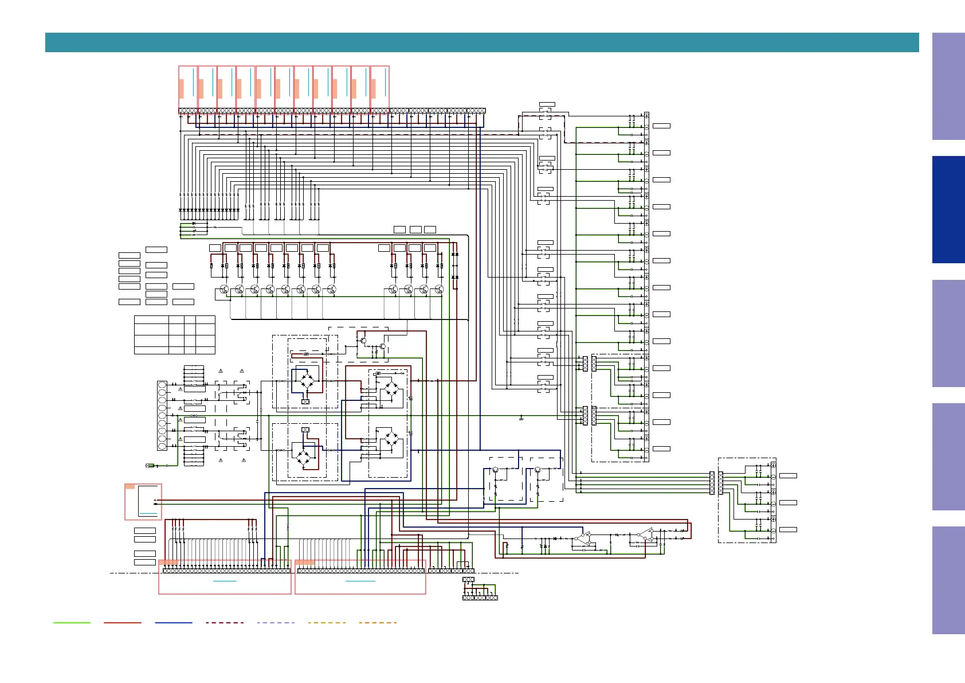Follow the cyan link in bottom-left pink box
The height and width of the screenshot is (683, 965).
point(225,581)
